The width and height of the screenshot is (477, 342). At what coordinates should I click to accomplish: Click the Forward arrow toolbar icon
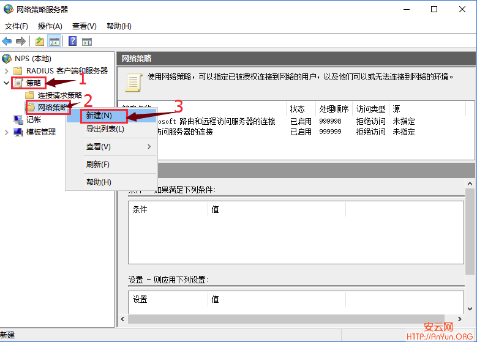pyautogui.click(x=21, y=42)
